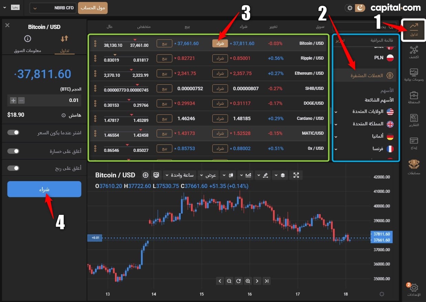Click the Fund Account (مول الحساب) button

point(93,8)
